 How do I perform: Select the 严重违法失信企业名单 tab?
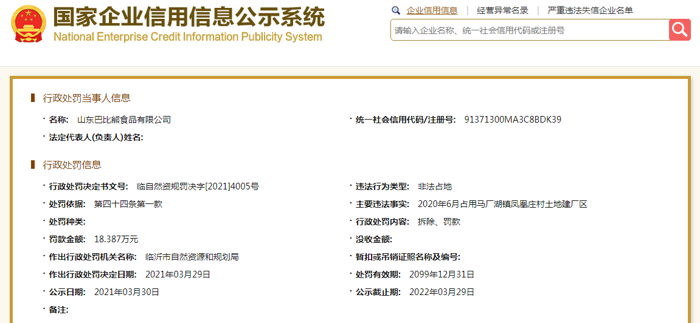[x=590, y=10]
